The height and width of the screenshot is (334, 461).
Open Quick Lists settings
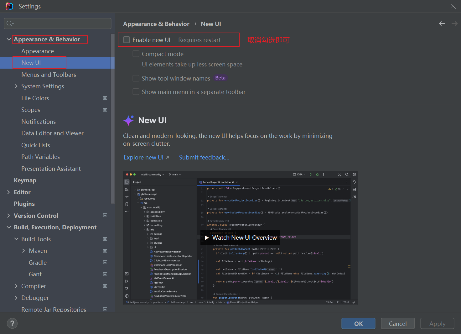pyautogui.click(x=36, y=145)
